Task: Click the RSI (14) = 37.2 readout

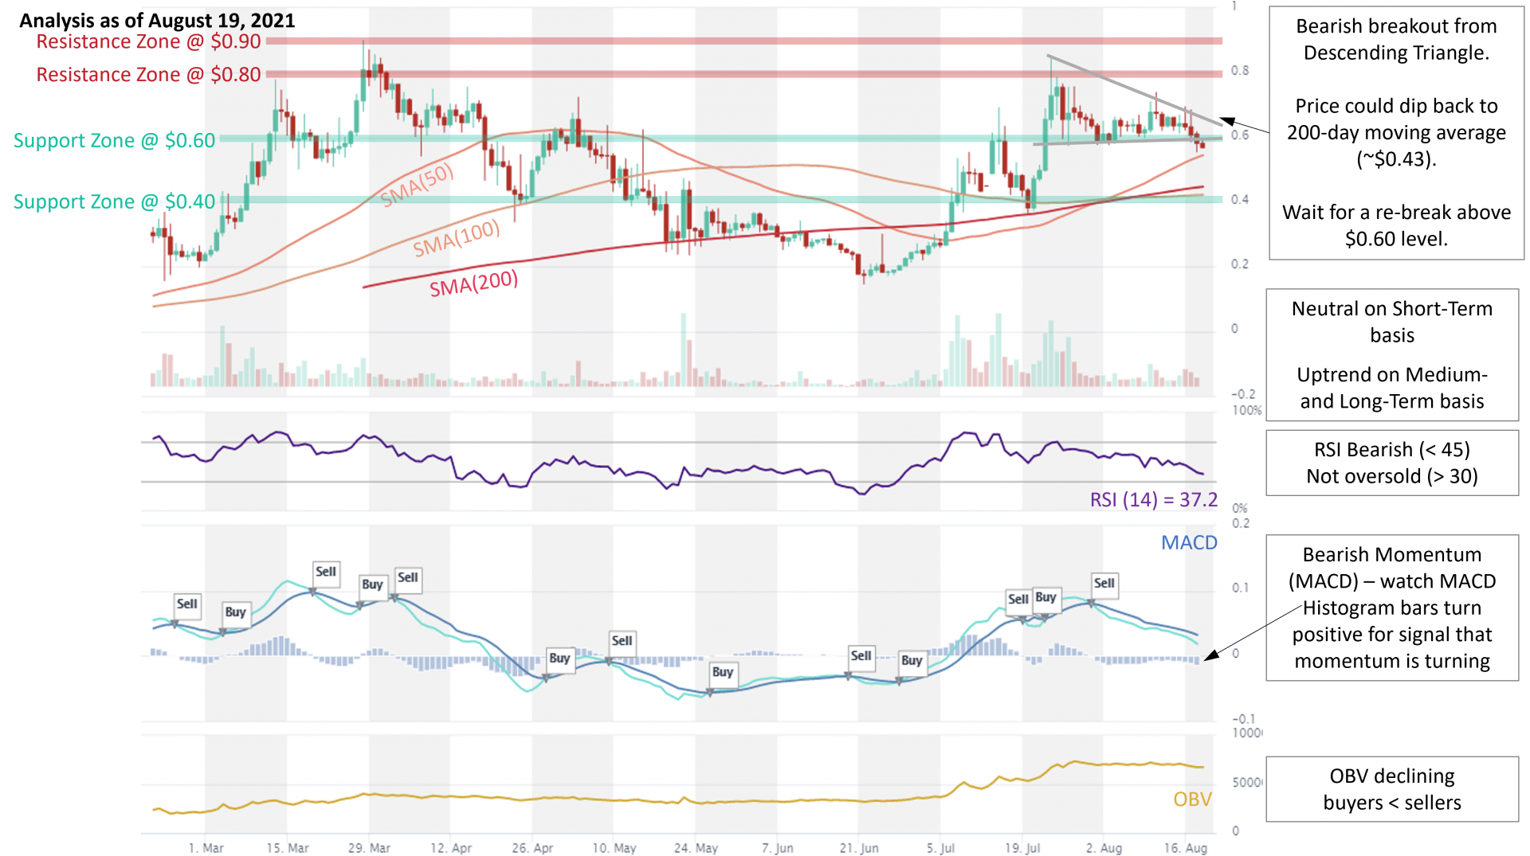Action: 1154,500
